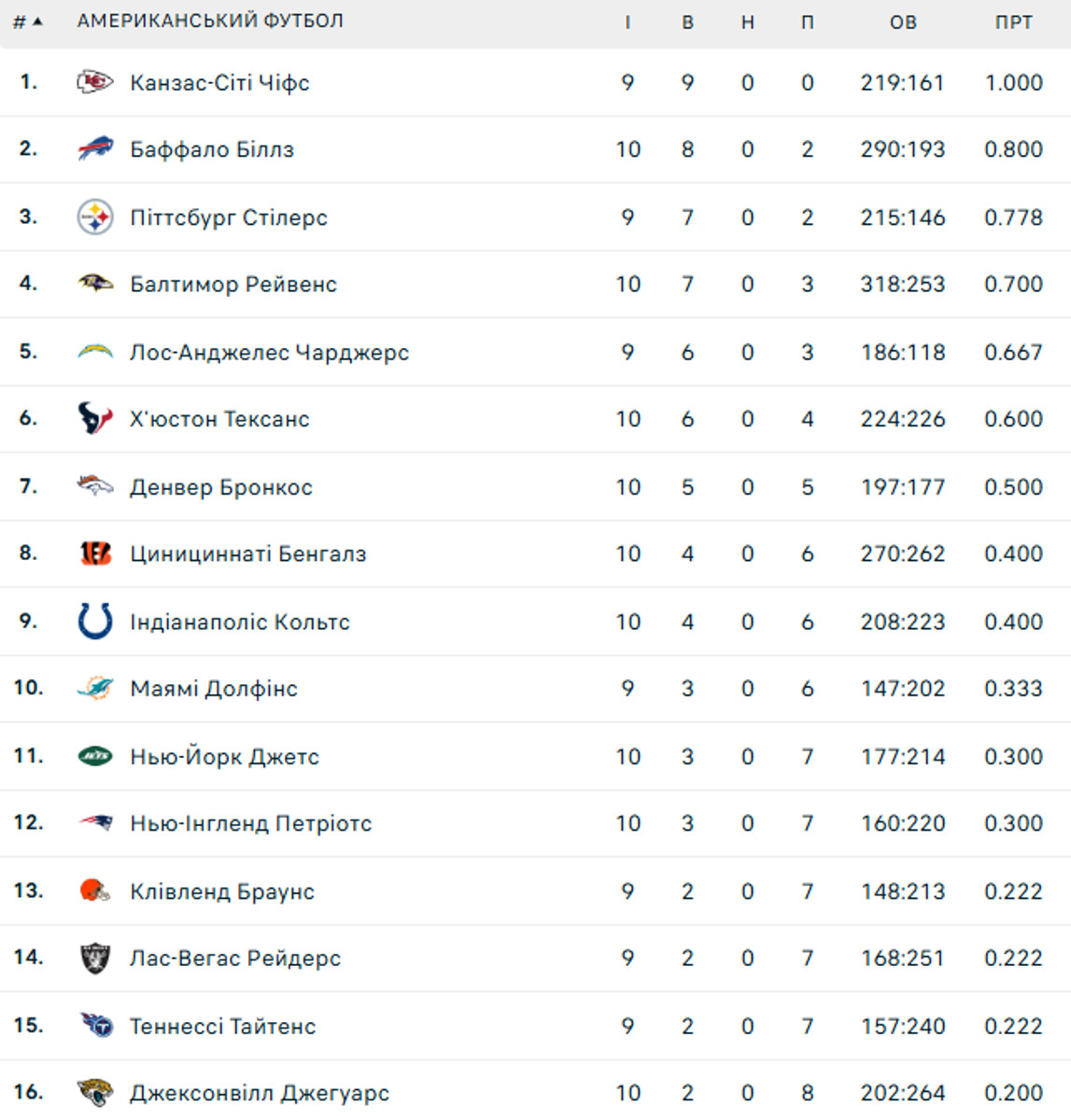Image resolution: width=1071 pixels, height=1120 pixels.
Task: Sort by the ОВ points column header
Action: pyautogui.click(x=903, y=21)
